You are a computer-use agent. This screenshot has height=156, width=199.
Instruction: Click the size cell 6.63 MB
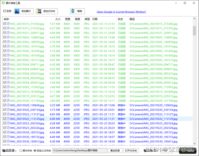pos(55,78)
